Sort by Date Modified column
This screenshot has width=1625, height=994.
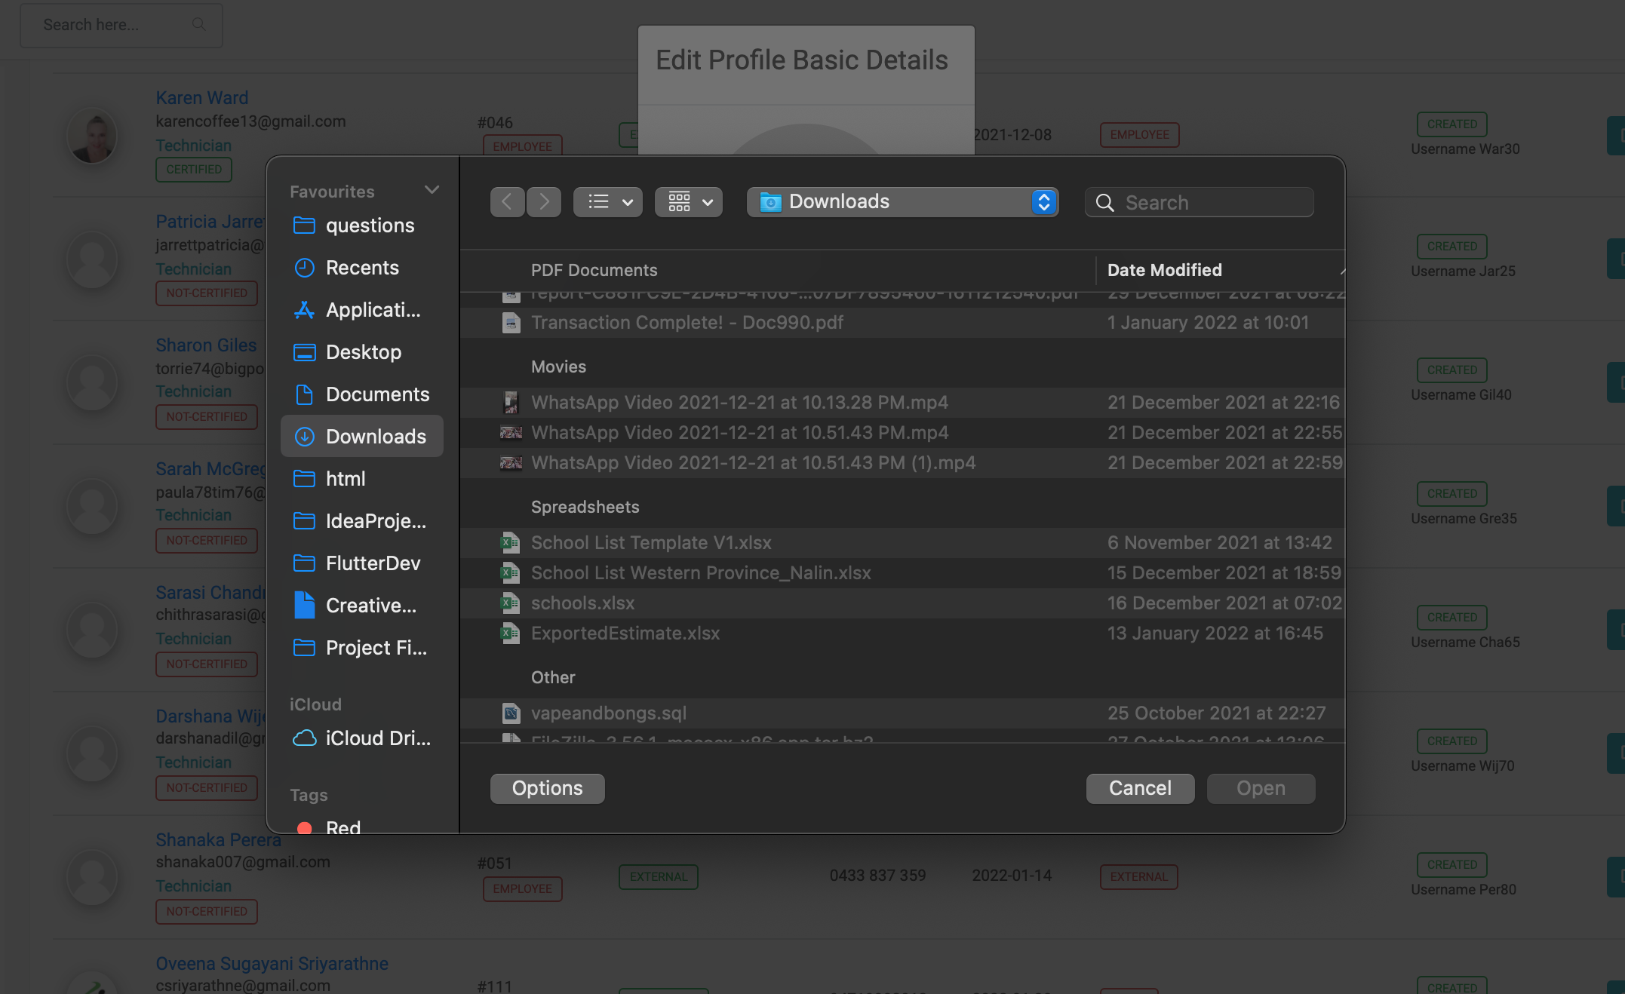point(1164,270)
